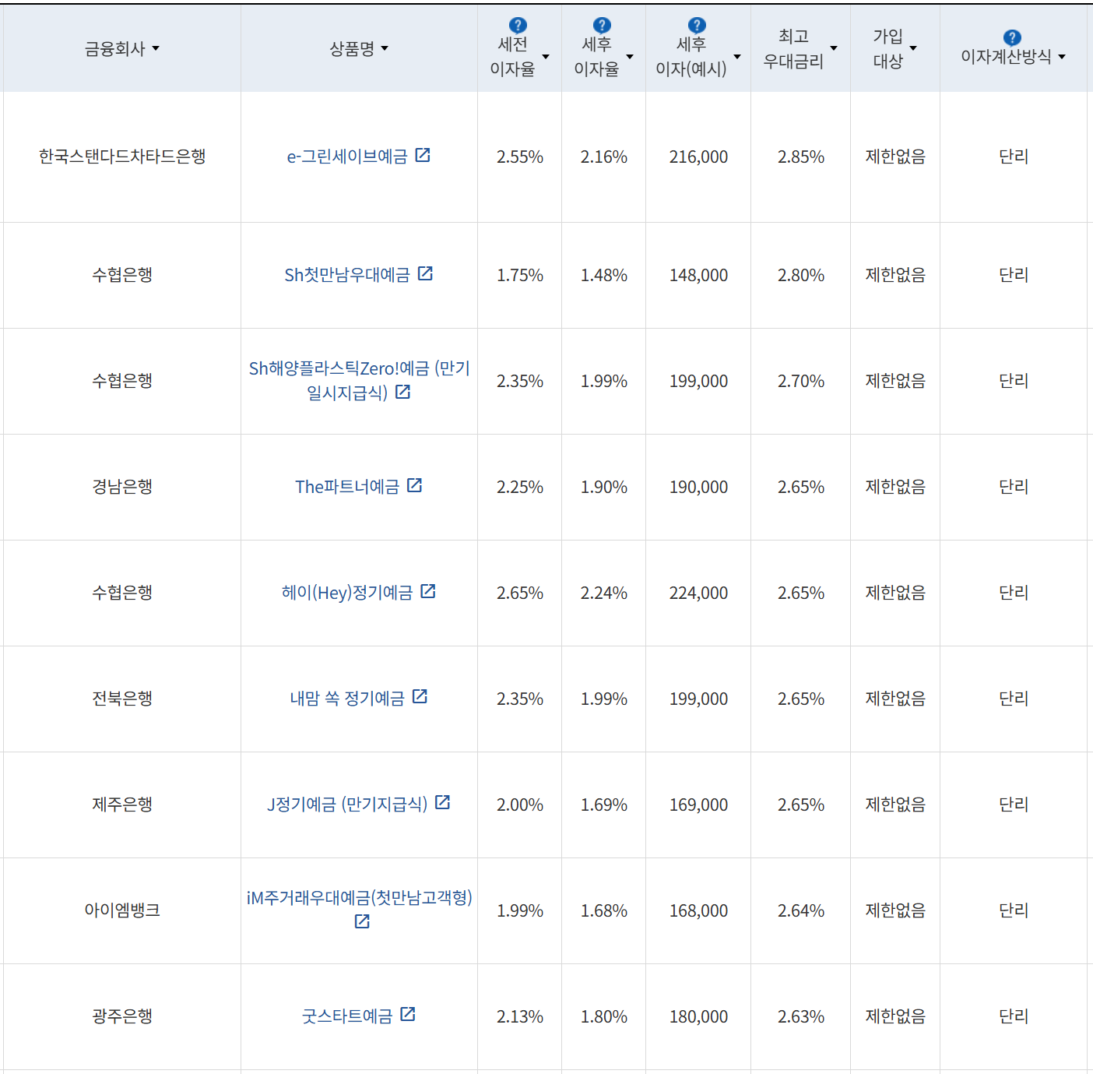Open the 가입 대상 sort dropdown
This screenshot has width=1093, height=1074.
(x=915, y=48)
